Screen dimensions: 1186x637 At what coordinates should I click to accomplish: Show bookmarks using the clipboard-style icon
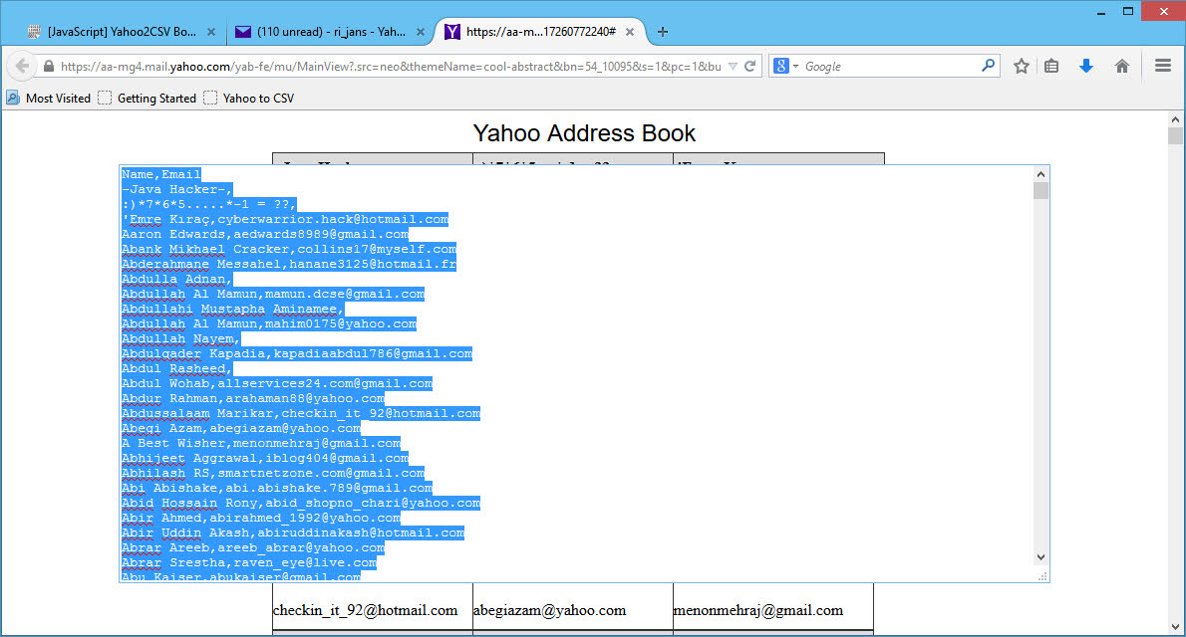(1052, 66)
